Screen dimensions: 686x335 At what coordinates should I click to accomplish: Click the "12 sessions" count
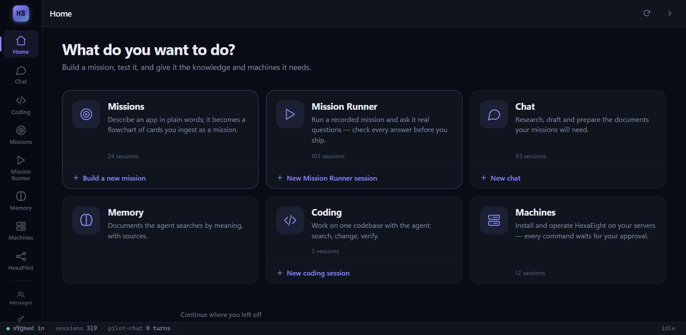(530, 273)
